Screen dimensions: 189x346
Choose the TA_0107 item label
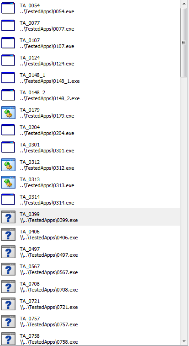30,40
